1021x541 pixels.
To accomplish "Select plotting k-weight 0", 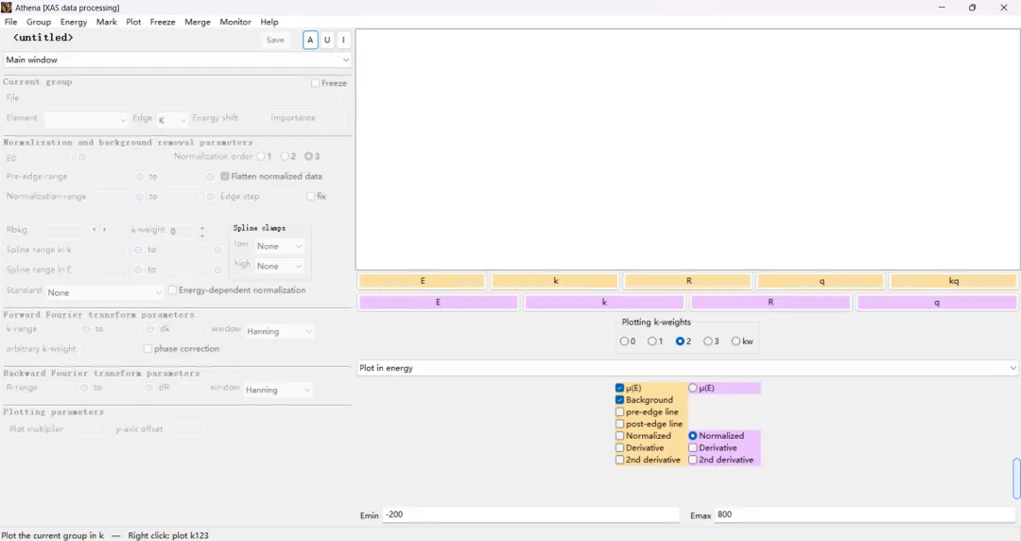I will click(x=624, y=340).
